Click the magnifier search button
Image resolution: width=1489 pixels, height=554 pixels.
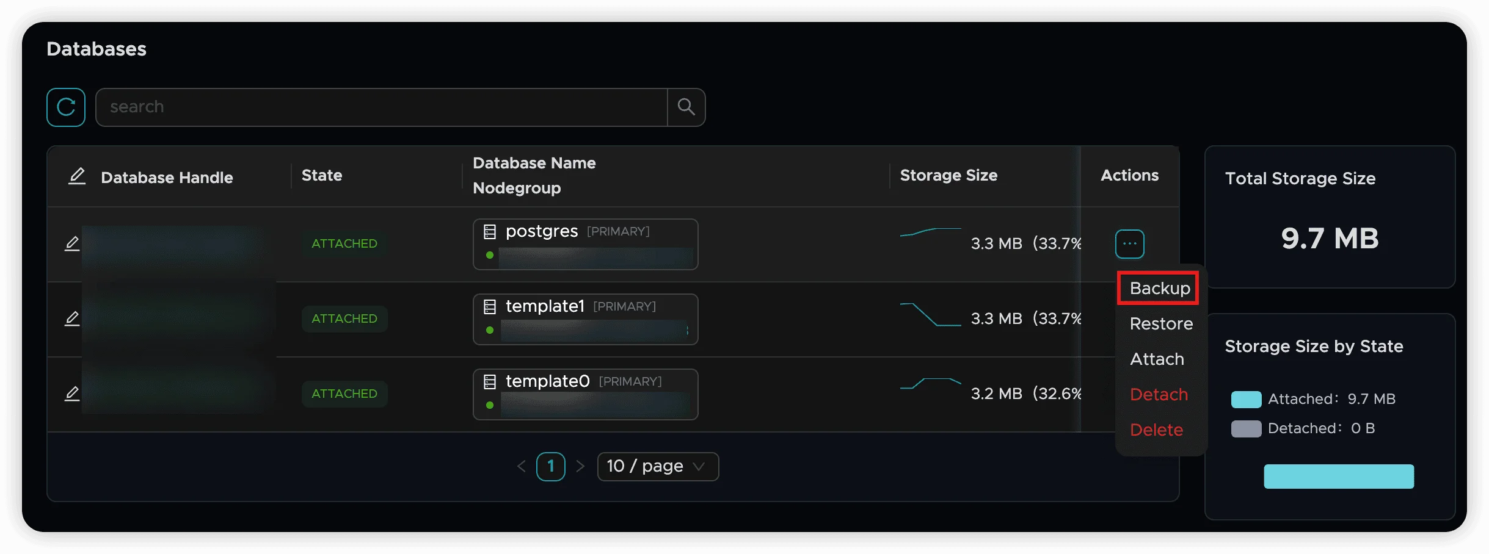[x=686, y=107]
